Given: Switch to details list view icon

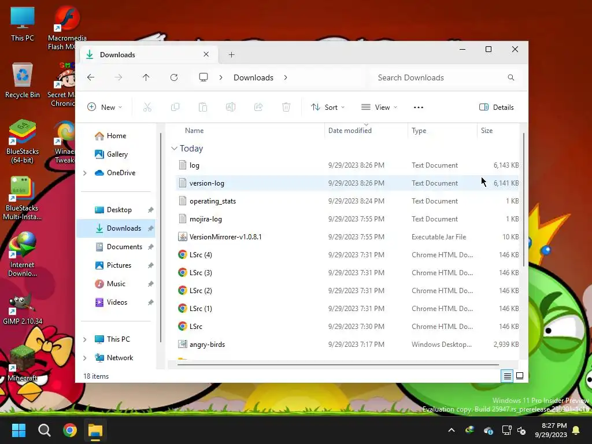Looking at the screenshot, I should tap(507, 376).
